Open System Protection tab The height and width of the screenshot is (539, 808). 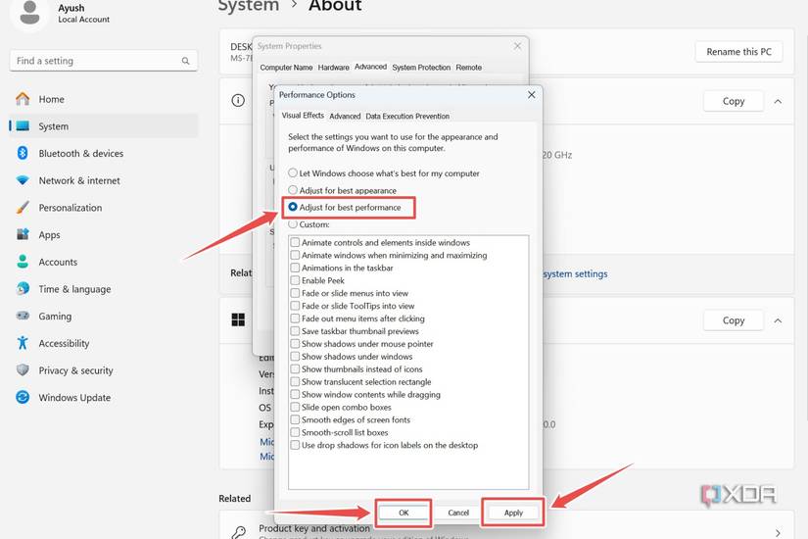click(421, 68)
